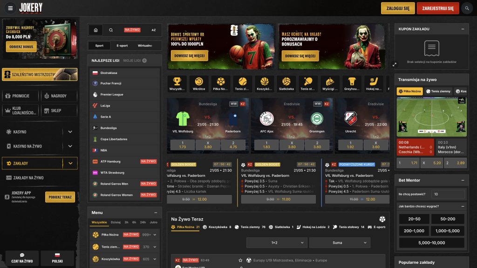Select Tenis ziemny tab in Transmisja na żywo
Image resolution: width=477 pixels, height=268 pixels.
click(438, 91)
